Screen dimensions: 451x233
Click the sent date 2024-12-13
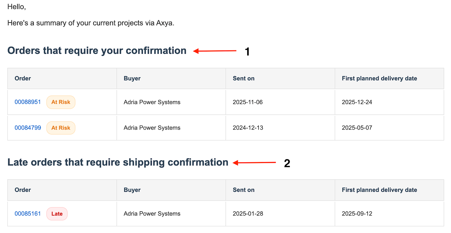[x=248, y=128]
